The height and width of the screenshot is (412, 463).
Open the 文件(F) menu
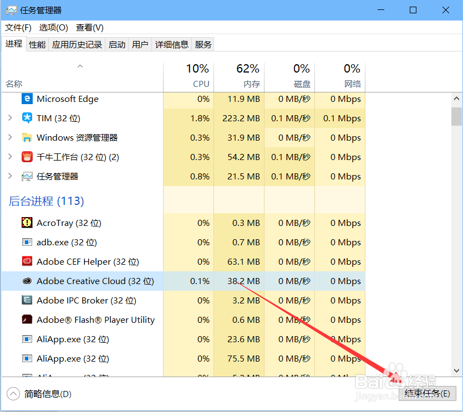18,28
